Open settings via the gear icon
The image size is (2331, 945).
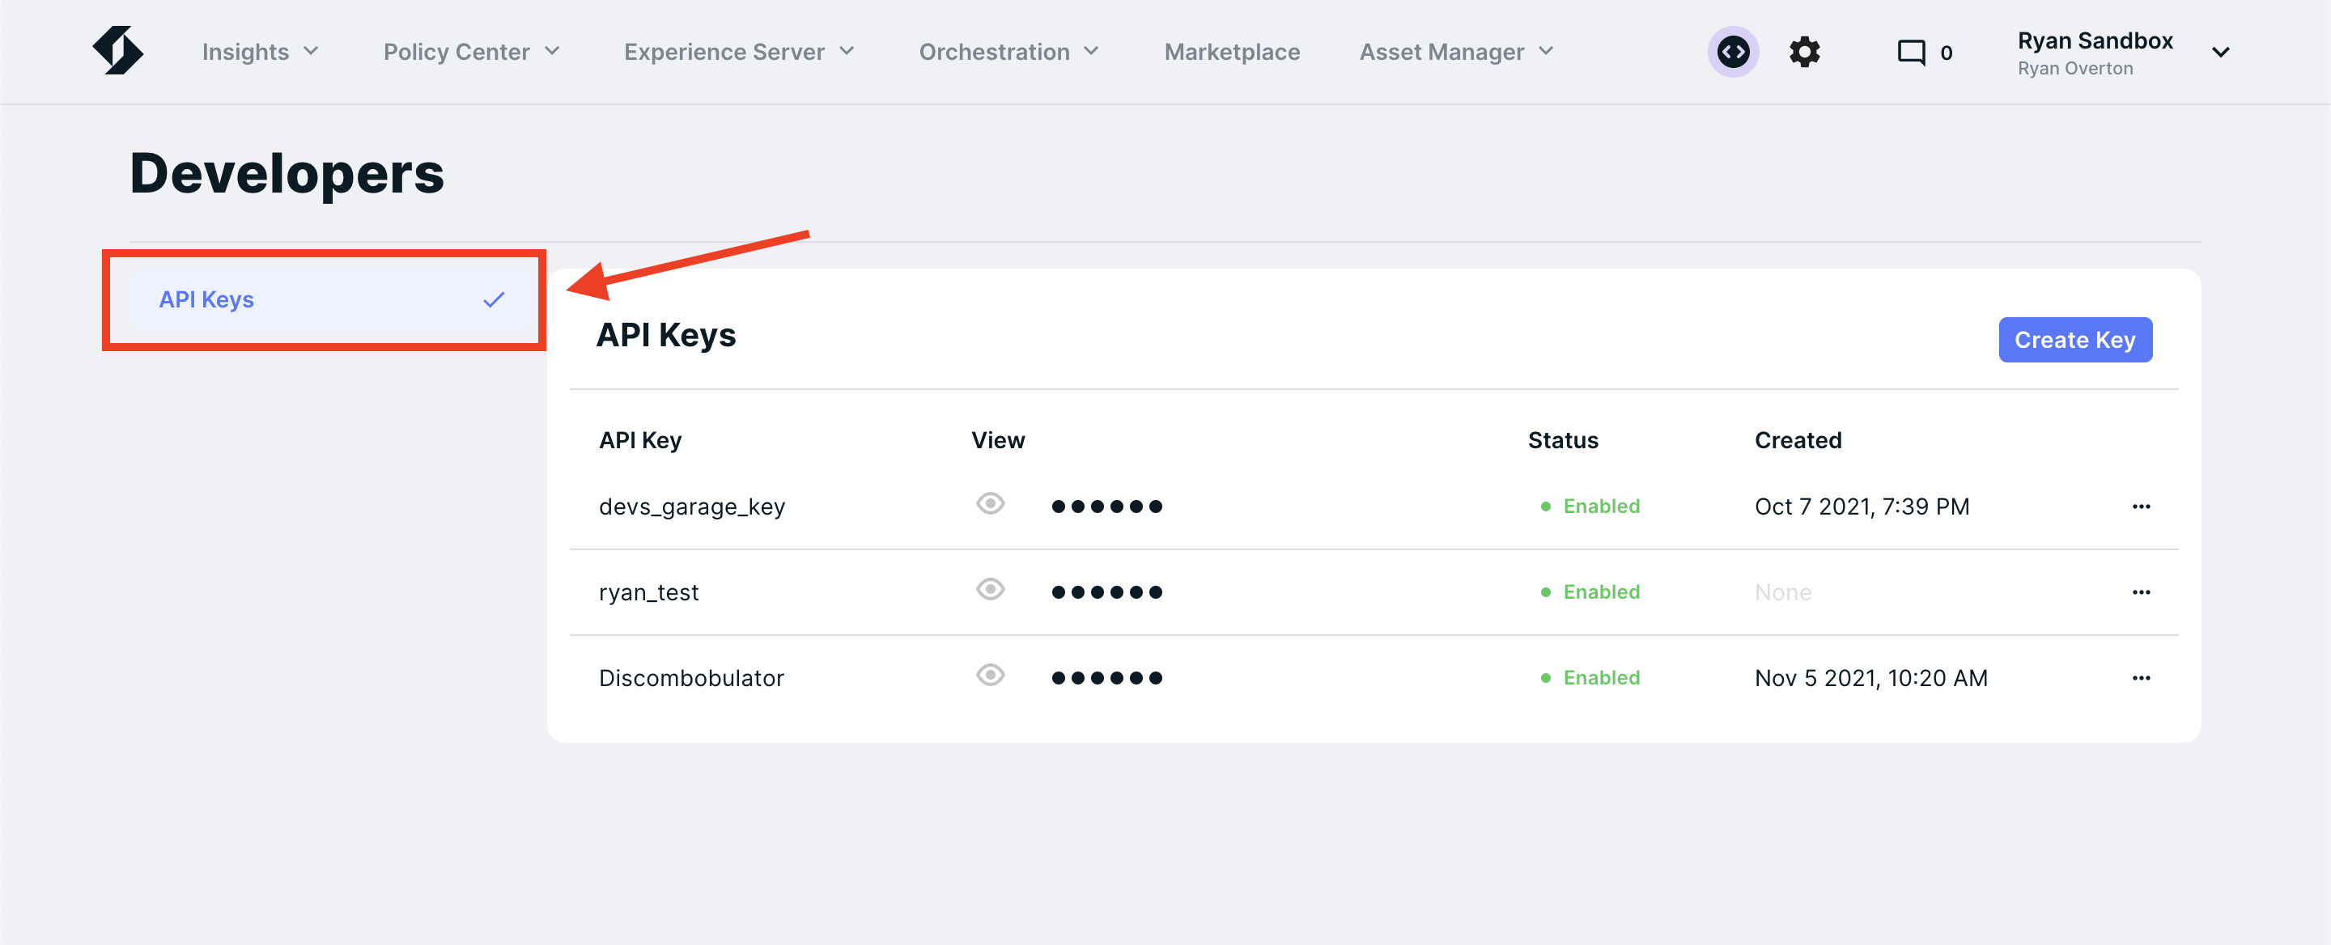(1803, 52)
